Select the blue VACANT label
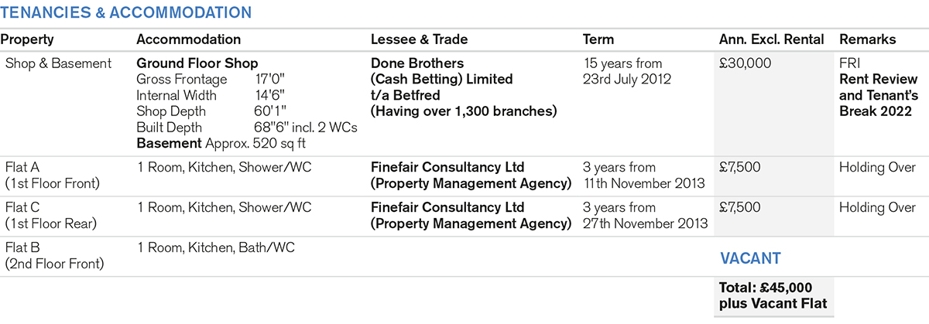The image size is (929, 324). 750,258
